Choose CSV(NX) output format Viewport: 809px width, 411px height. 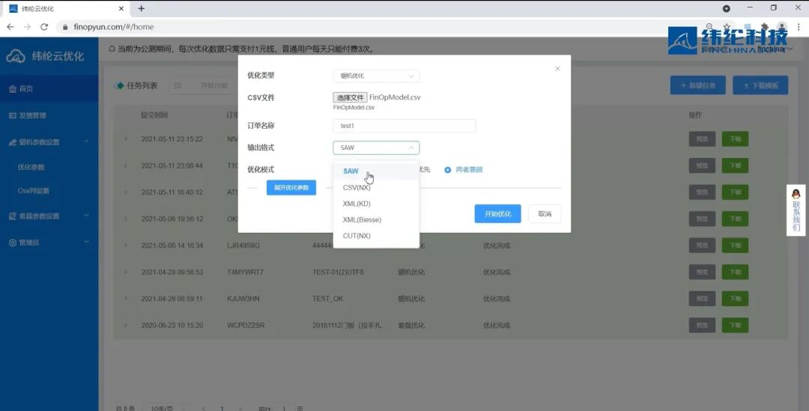click(376, 188)
